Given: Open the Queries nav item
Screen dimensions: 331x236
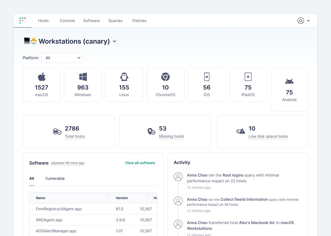Looking at the screenshot, I should click(115, 21).
